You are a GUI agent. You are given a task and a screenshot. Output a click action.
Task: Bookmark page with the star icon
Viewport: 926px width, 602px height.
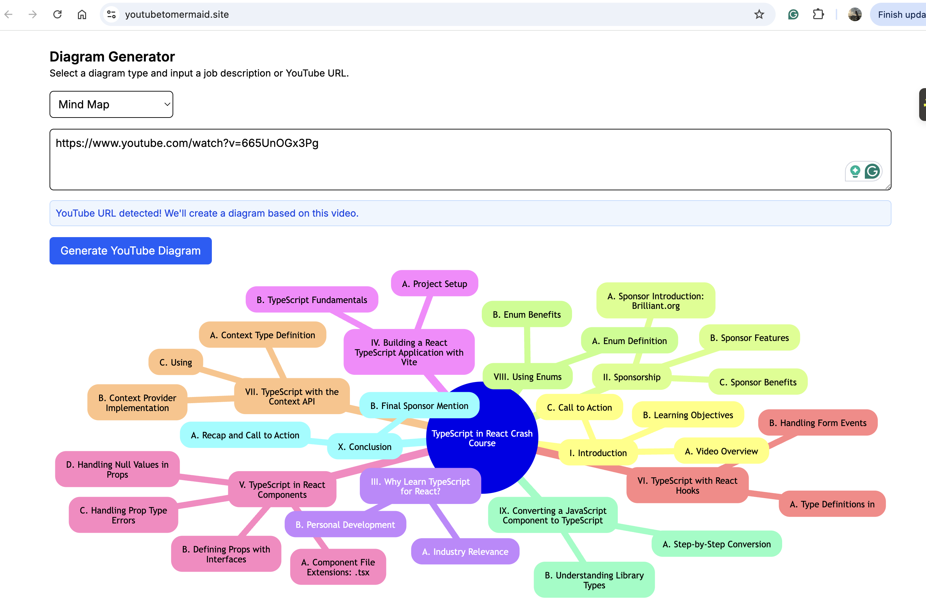pyautogui.click(x=759, y=14)
